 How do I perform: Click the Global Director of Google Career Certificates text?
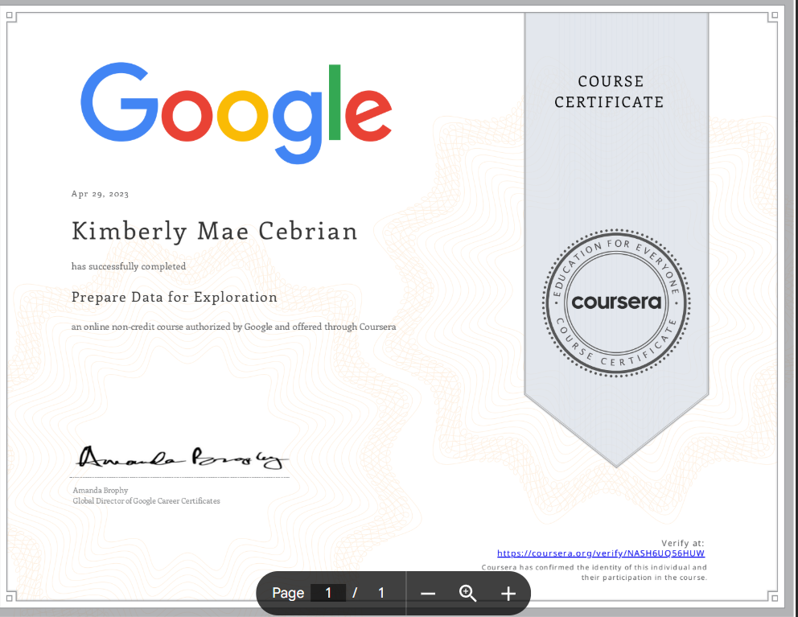click(146, 501)
